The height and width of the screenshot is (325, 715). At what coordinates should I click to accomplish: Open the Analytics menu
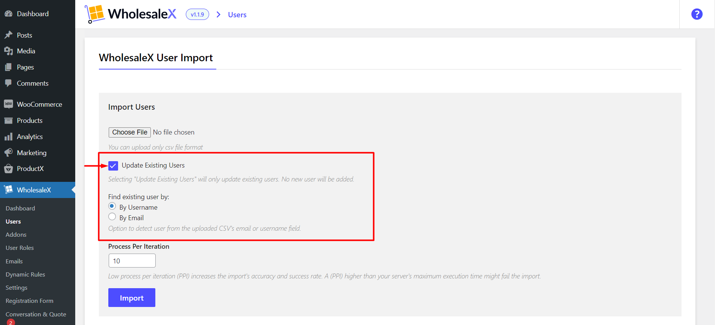[38, 137]
